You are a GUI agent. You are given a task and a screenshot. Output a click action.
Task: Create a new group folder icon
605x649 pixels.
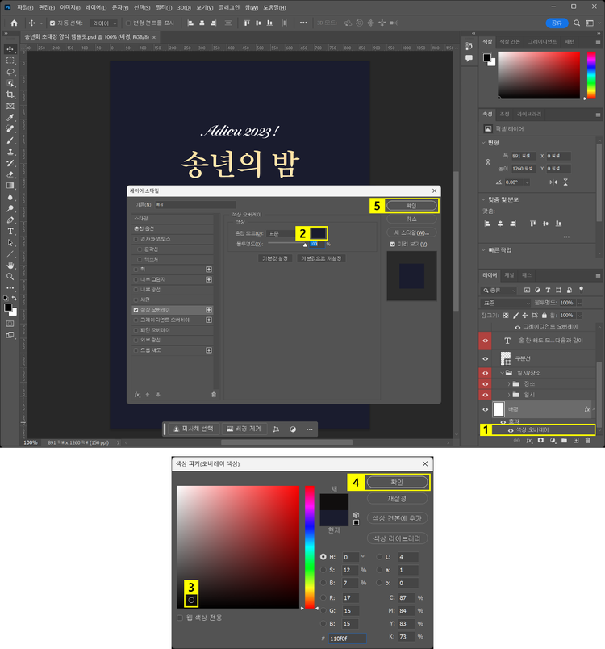(x=564, y=441)
